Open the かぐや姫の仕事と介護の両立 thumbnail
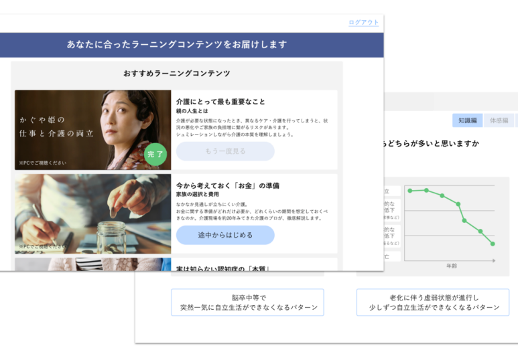The width and height of the screenshot is (518, 356). pyautogui.click(x=93, y=130)
